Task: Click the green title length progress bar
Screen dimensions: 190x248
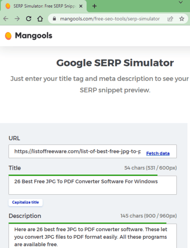Action: tap(83, 175)
